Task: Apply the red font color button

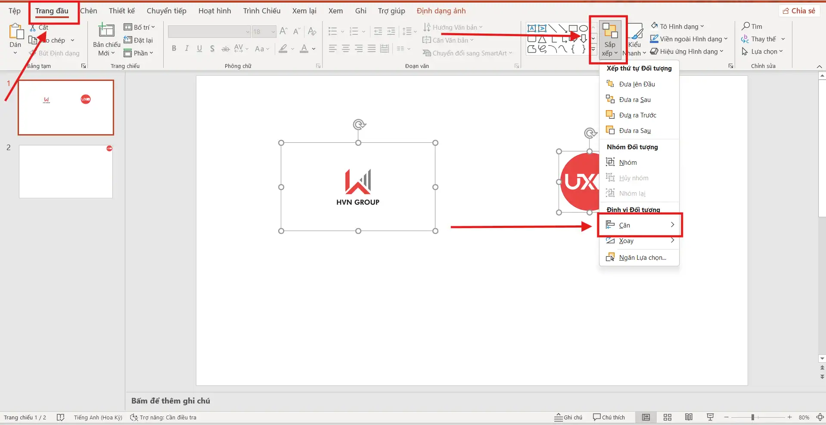Action: 304,49
